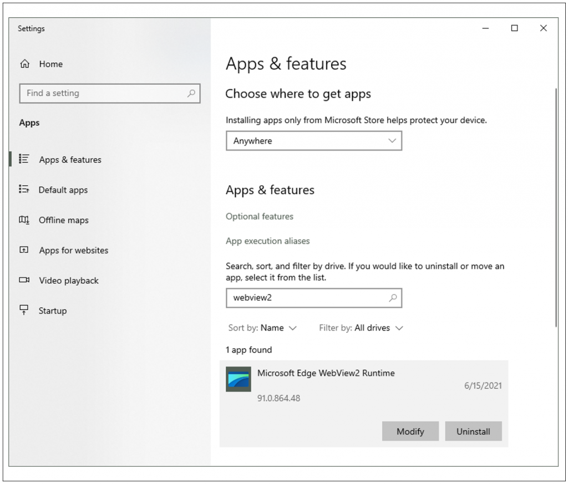Click Uninstall for Microsoft Edge WebView2 Runtime

[x=473, y=431]
